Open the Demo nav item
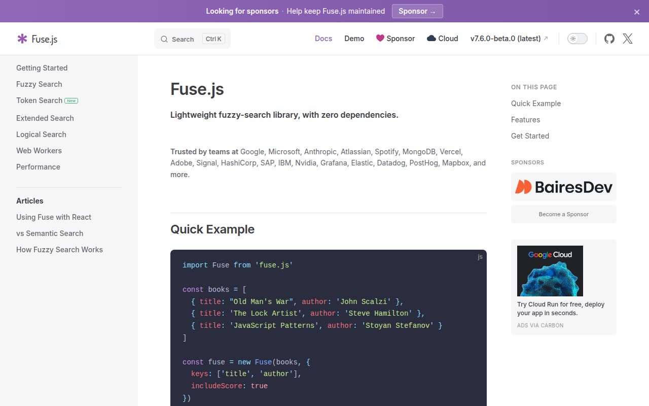The image size is (649, 406). click(354, 39)
